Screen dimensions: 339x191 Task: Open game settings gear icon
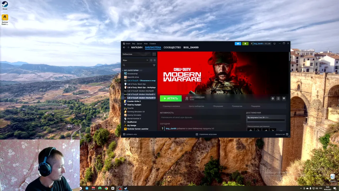[x=273, y=98]
